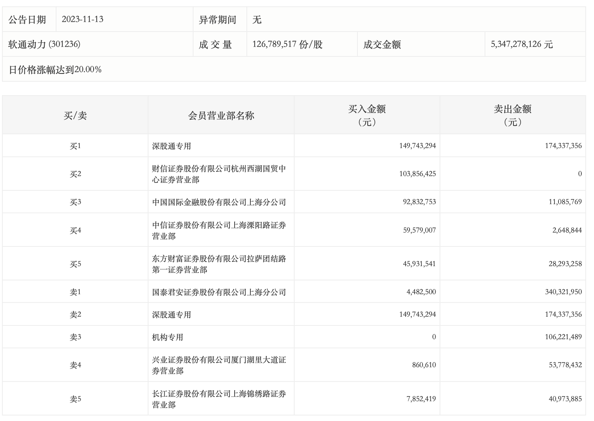Select 深股通专用 in the 买1 row
The image size is (594, 421).
click(x=171, y=146)
